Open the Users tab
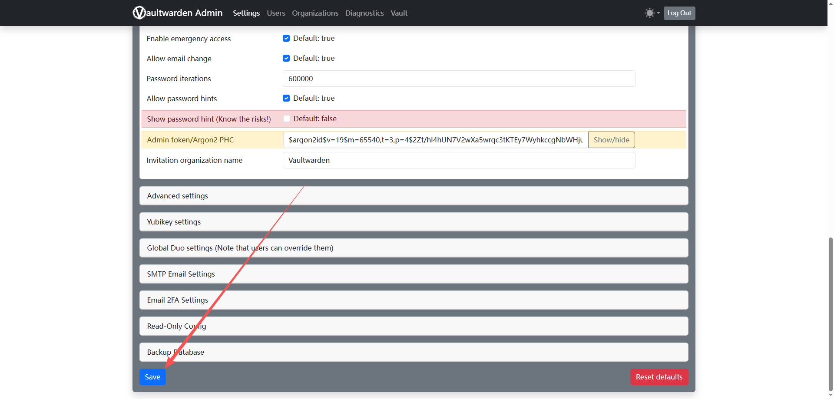 tap(276, 13)
